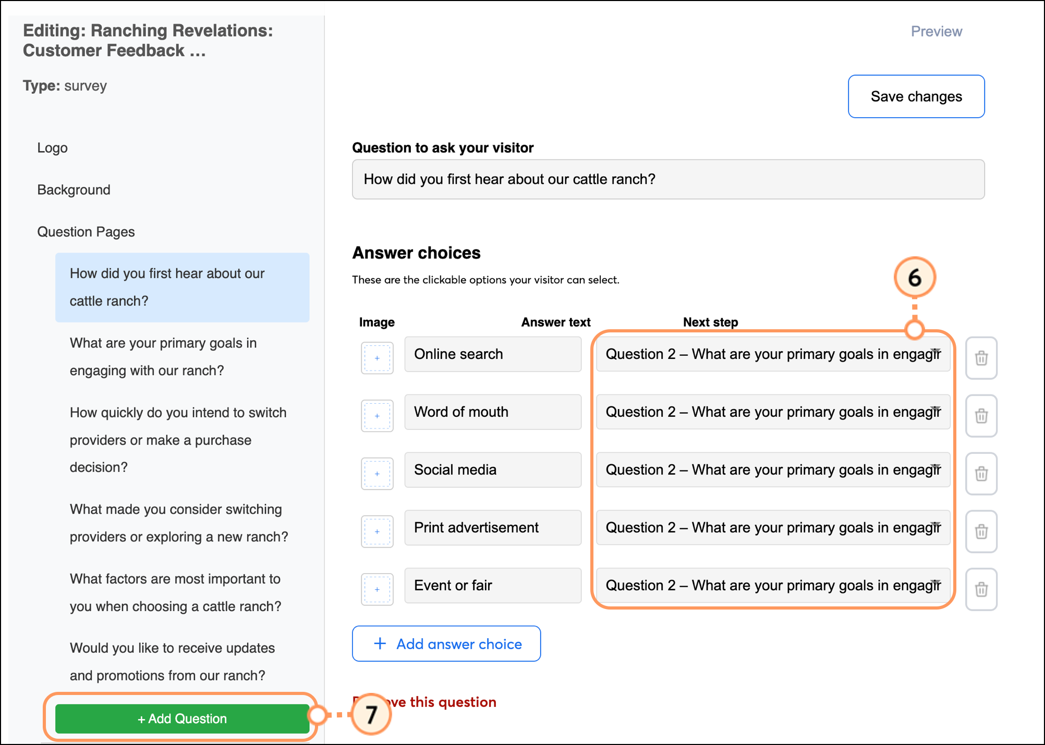The width and height of the screenshot is (1045, 745).
Task: Open Next step dropdown for Word of mouth
Action: pyautogui.click(x=773, y=412)
